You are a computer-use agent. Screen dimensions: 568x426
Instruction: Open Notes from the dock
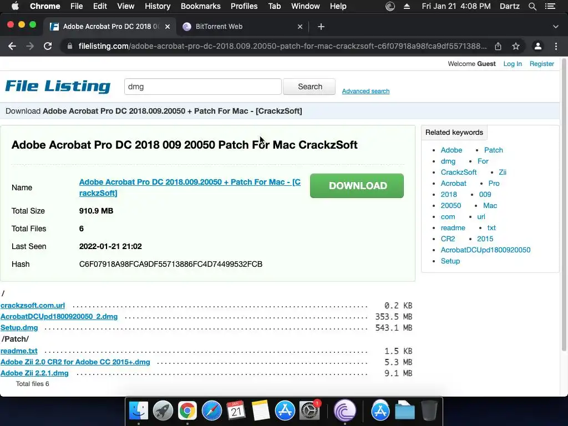point(261,411)
